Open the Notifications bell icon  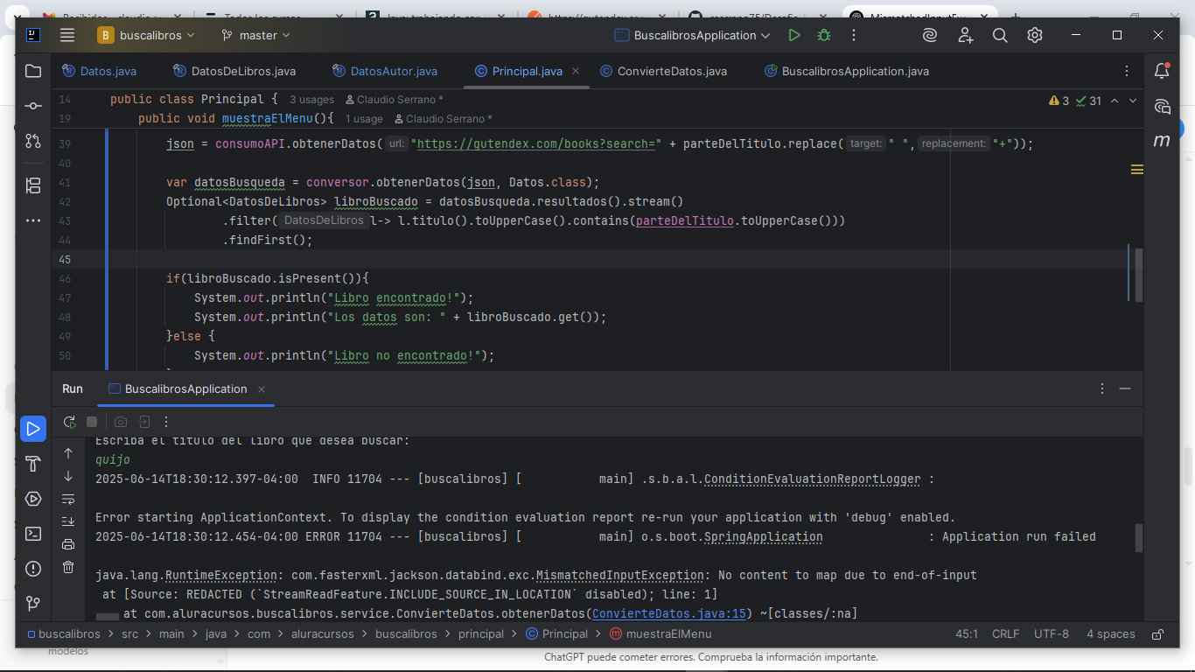click(x=1162, y=71)
